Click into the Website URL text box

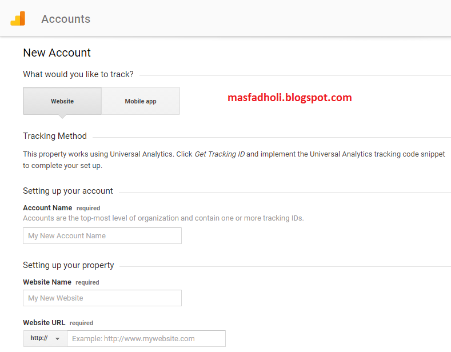pyautogui.click(x=146, y=339)
